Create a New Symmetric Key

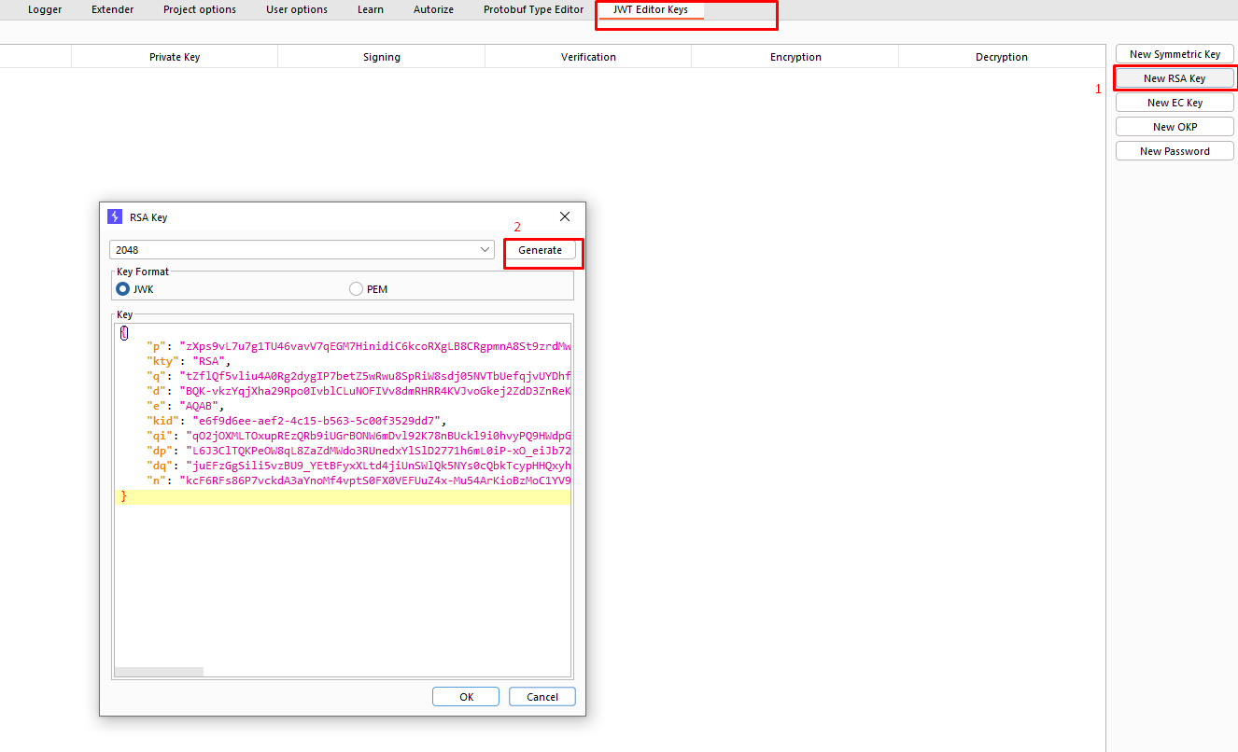point(1175,54)
